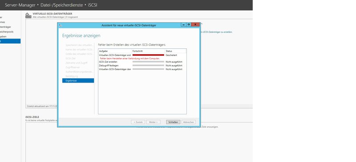Image resolution: width=356 pixels, height=162 pixels.
Task: Open the Freigaben sidebar entry
Action: pos(4,36)
